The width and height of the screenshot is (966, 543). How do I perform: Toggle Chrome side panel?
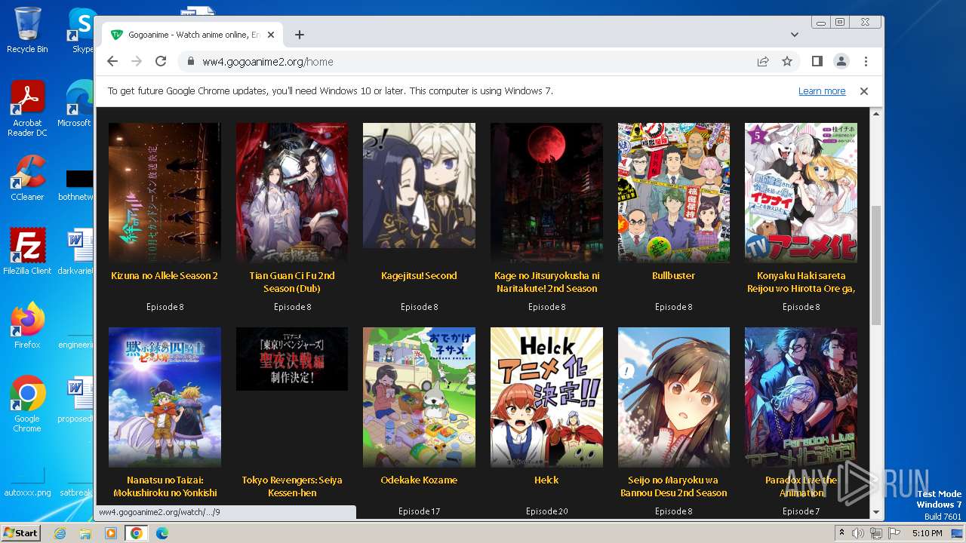817,62
